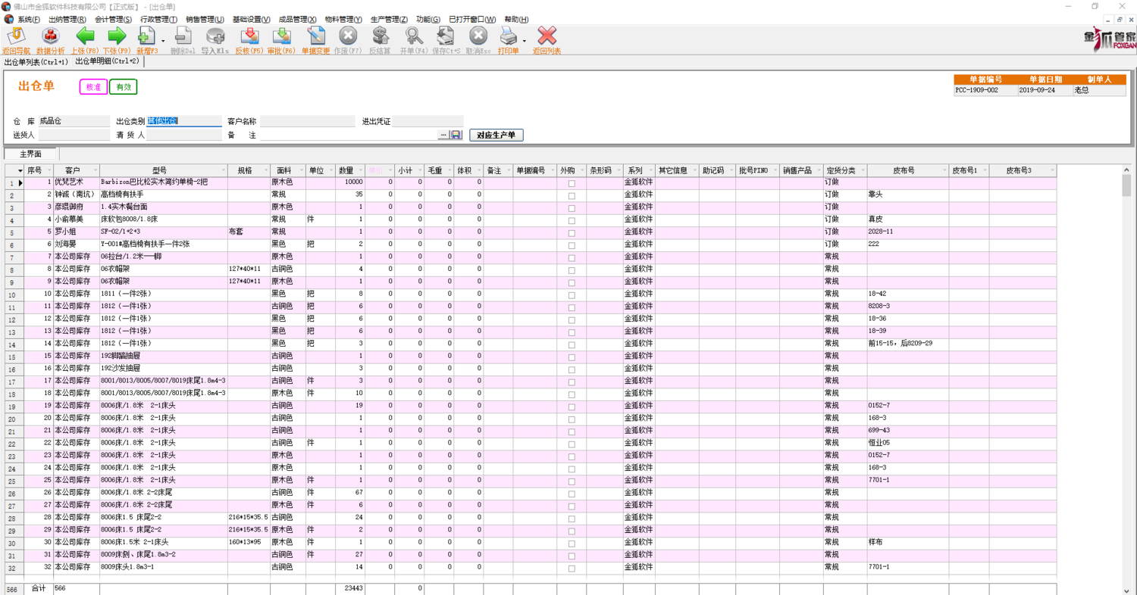This screenshot has width=1137, height=595.
Task: Click app logo icon in menu bar
Action: point(8,19)
